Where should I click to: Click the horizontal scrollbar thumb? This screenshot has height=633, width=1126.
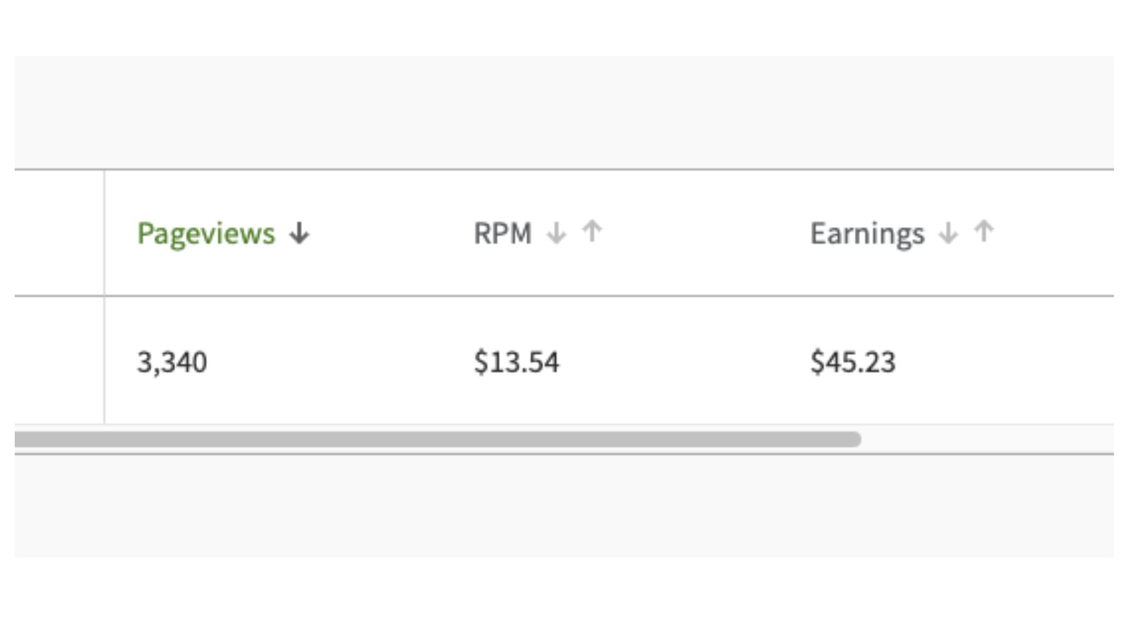tap(436, 440)
